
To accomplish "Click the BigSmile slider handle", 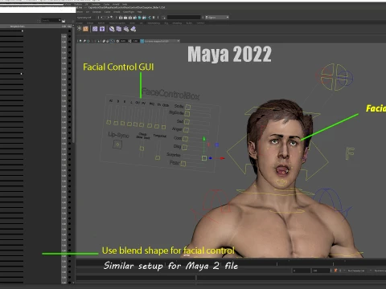I will tap(187, 114).
